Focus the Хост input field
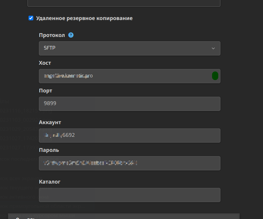263x219 pixels. 129,76
